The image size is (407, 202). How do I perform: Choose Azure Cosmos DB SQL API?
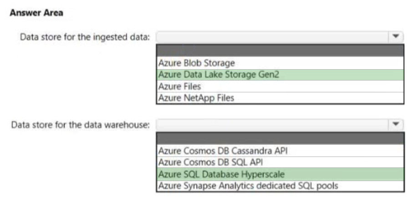[280, 162]
